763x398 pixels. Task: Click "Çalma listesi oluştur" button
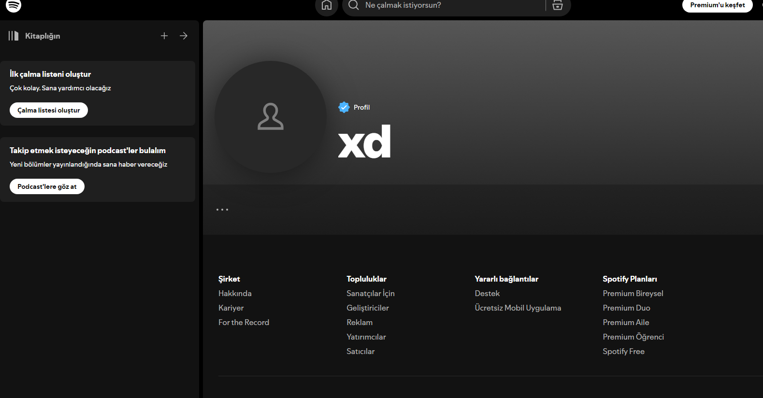point(49,110)
